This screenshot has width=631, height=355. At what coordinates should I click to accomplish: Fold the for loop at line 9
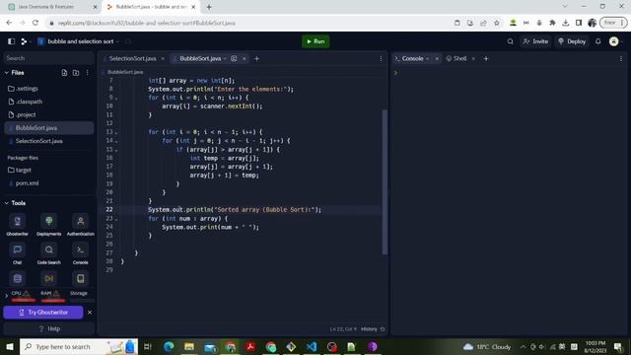(116, 99)
